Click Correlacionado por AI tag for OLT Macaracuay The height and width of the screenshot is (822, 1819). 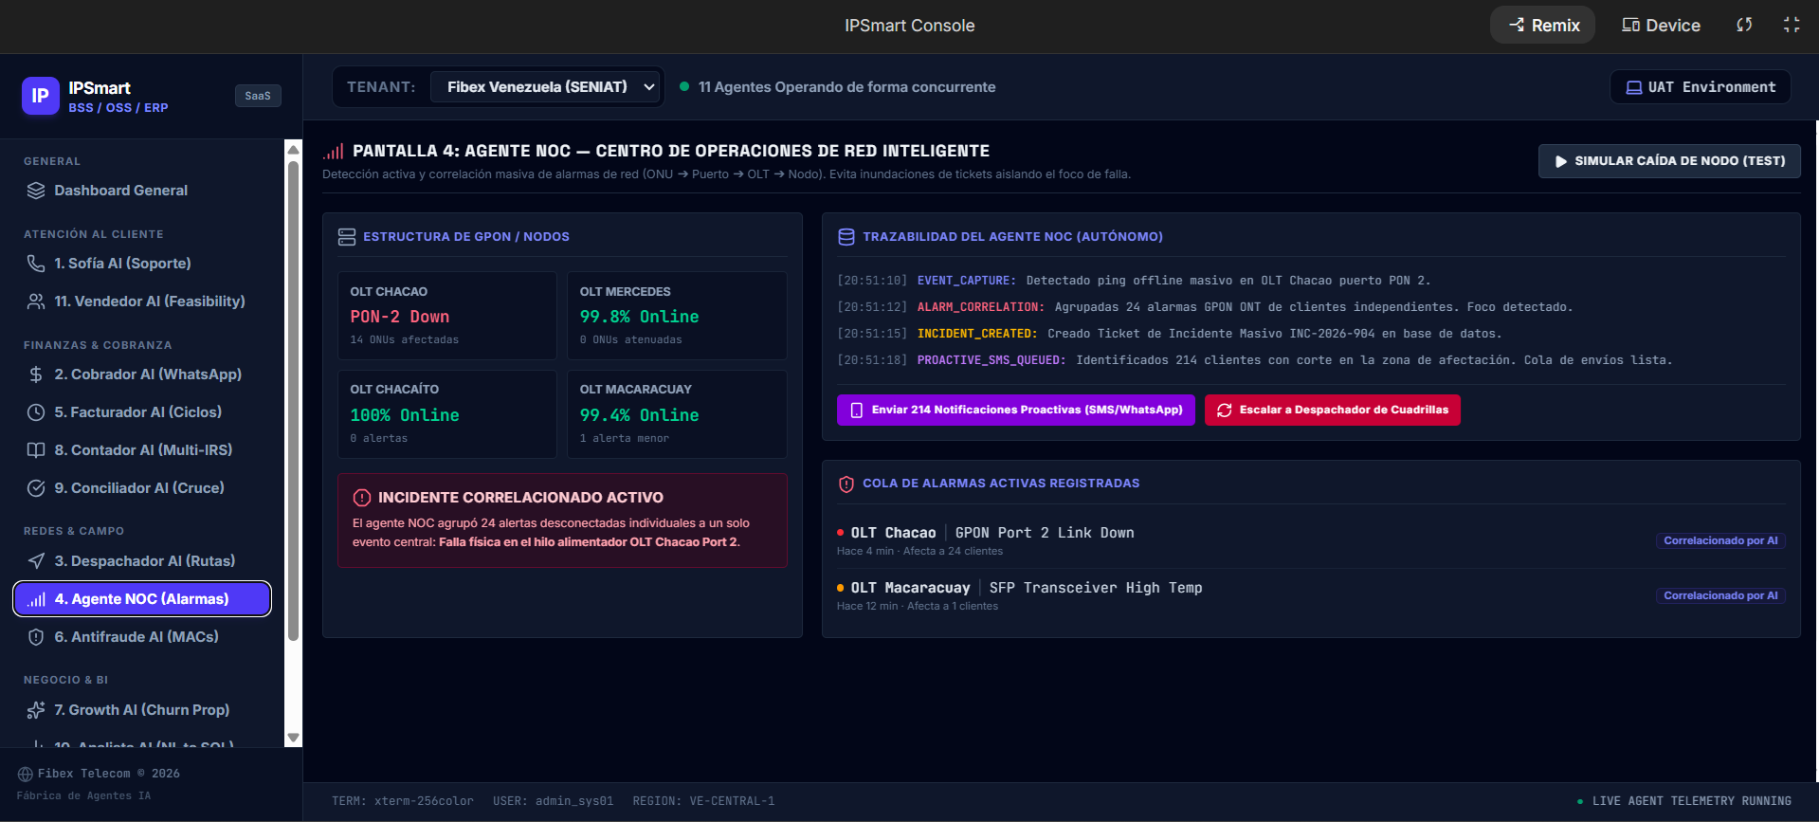click(1720, 595)
